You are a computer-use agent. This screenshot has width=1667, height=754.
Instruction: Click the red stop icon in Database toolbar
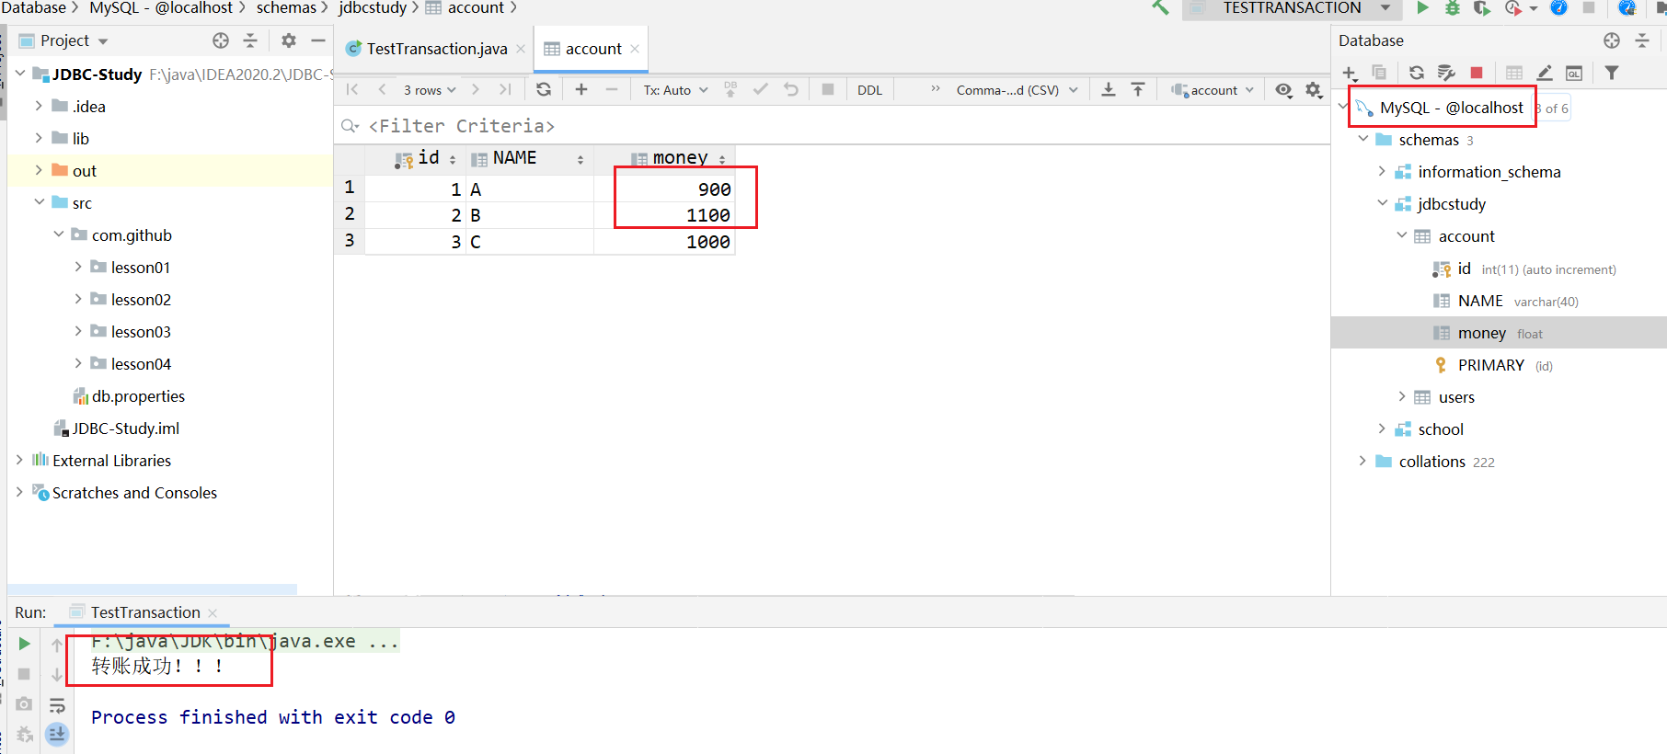[1477, 73]
